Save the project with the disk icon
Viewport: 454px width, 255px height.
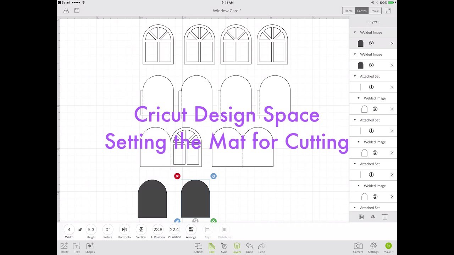coord(77,11)
